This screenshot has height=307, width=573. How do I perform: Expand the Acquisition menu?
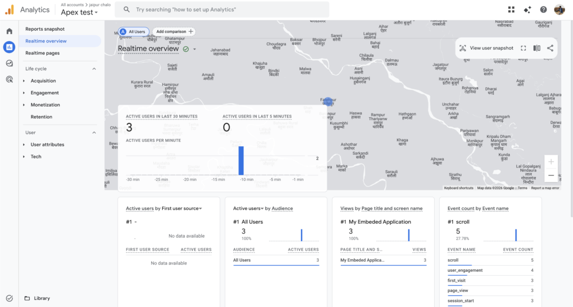[24, 81]
